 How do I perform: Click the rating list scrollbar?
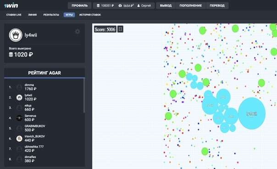[x=84, y=96]
